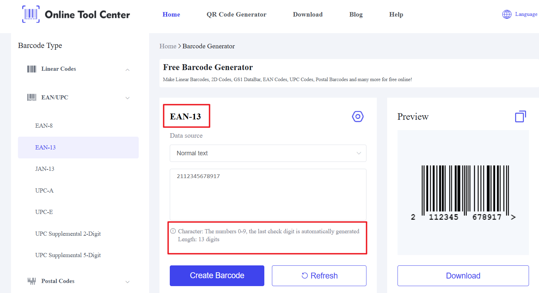The height and width of the screenshot is (293, 539).
Task: Click the generated barcode preview image
Action: click(x=463, y=192)
